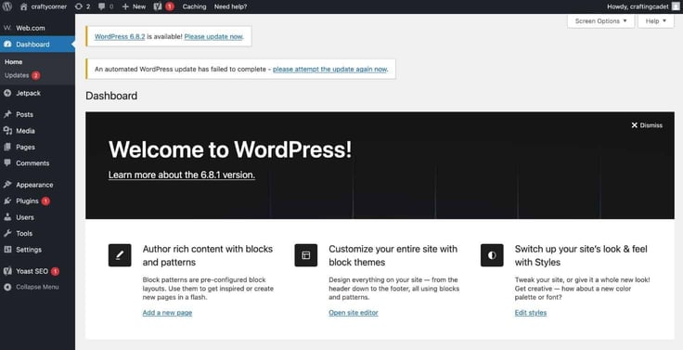Open the WordPress logo menu

coord(7,6)
